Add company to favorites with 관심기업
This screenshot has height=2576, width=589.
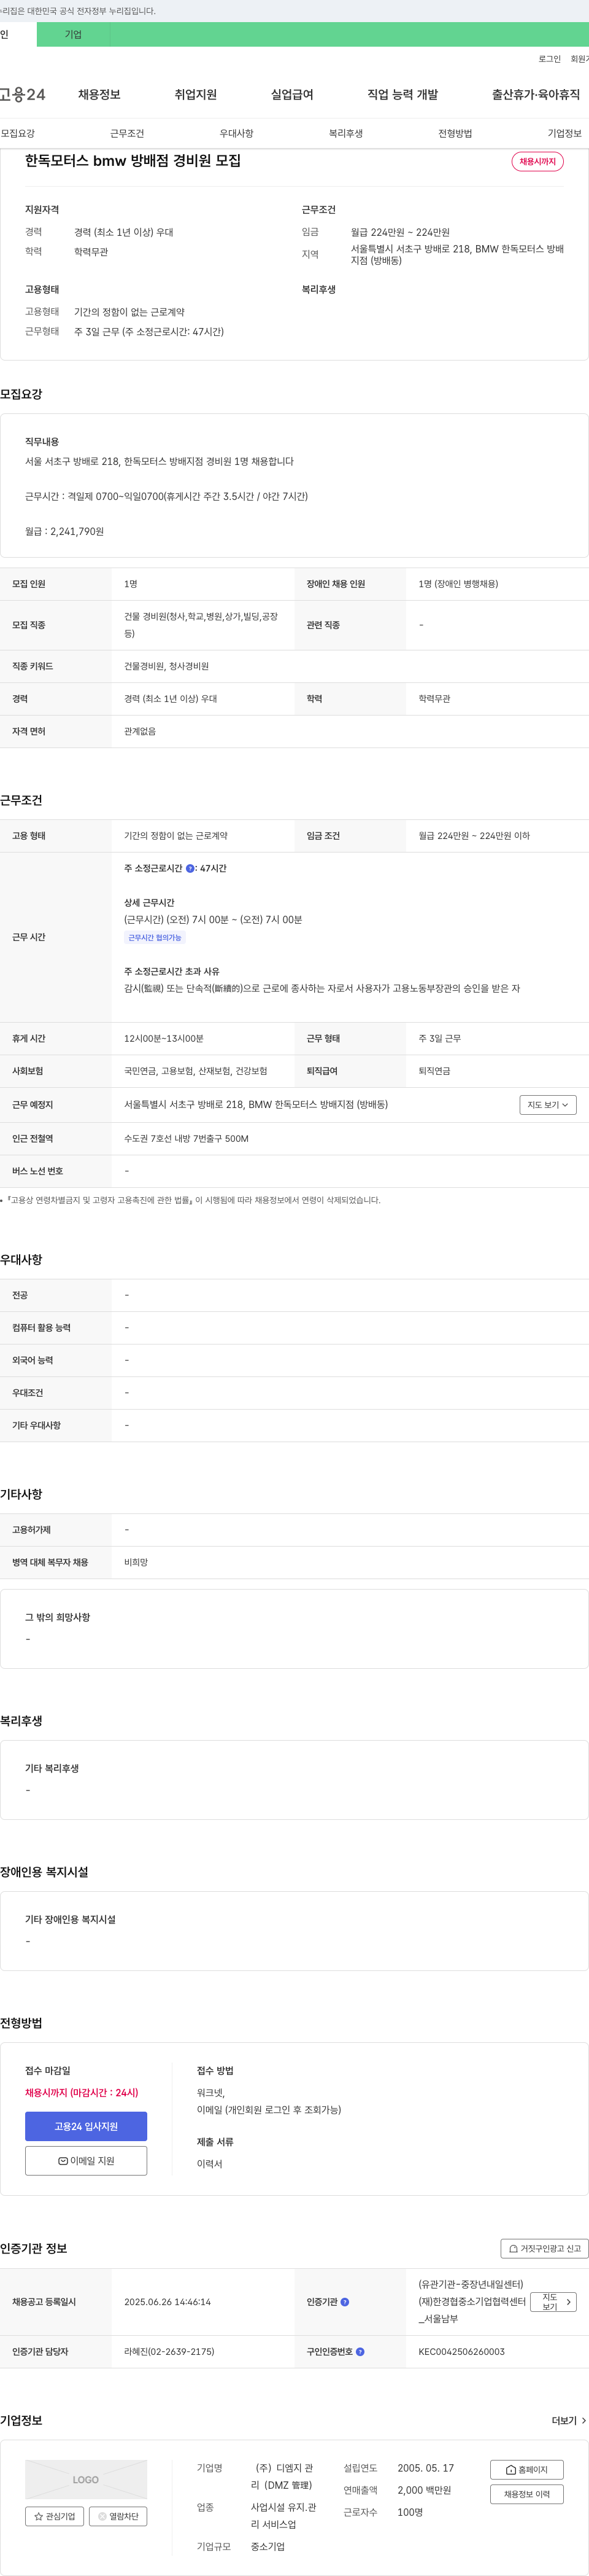54,2516
